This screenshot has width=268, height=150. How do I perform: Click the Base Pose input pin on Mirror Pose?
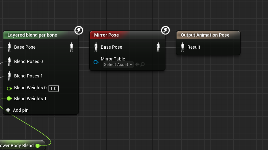pos(96,47)
